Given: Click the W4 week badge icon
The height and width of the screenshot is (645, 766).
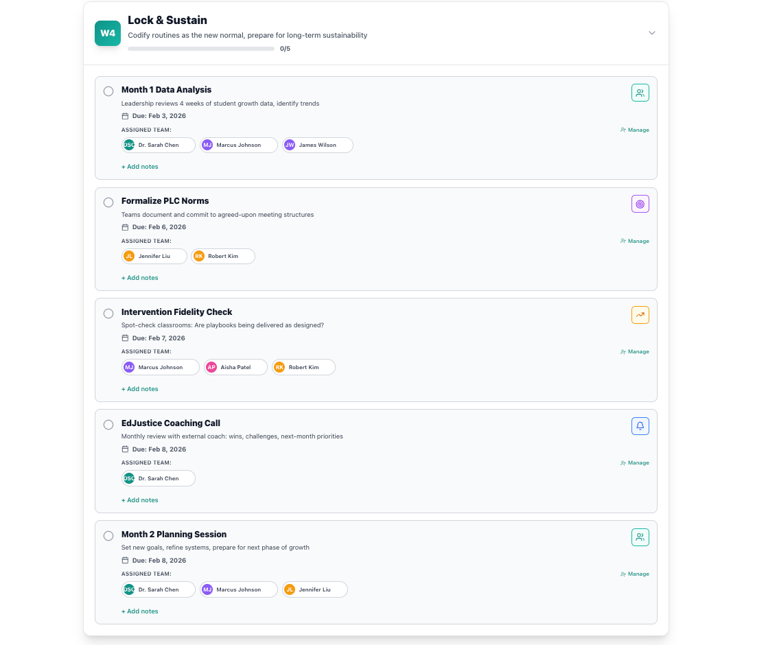Looking at the screenshot, I should (x=108, y=34).
